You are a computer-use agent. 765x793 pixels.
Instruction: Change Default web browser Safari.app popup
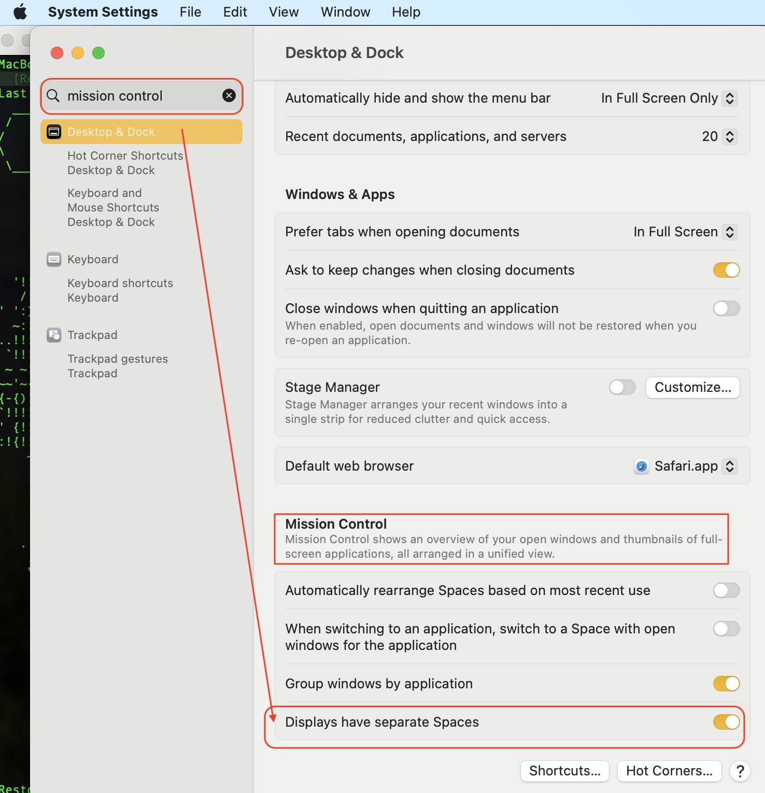(x=686, y=466)
